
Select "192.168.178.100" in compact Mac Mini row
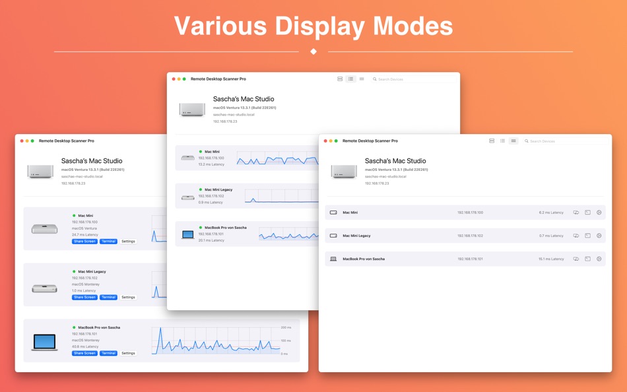pos(470,212)
